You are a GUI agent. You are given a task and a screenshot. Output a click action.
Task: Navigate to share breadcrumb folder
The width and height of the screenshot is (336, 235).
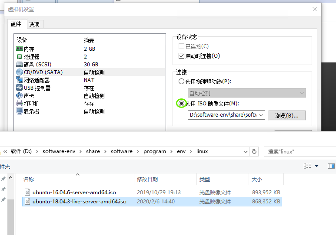click(93, 151)
